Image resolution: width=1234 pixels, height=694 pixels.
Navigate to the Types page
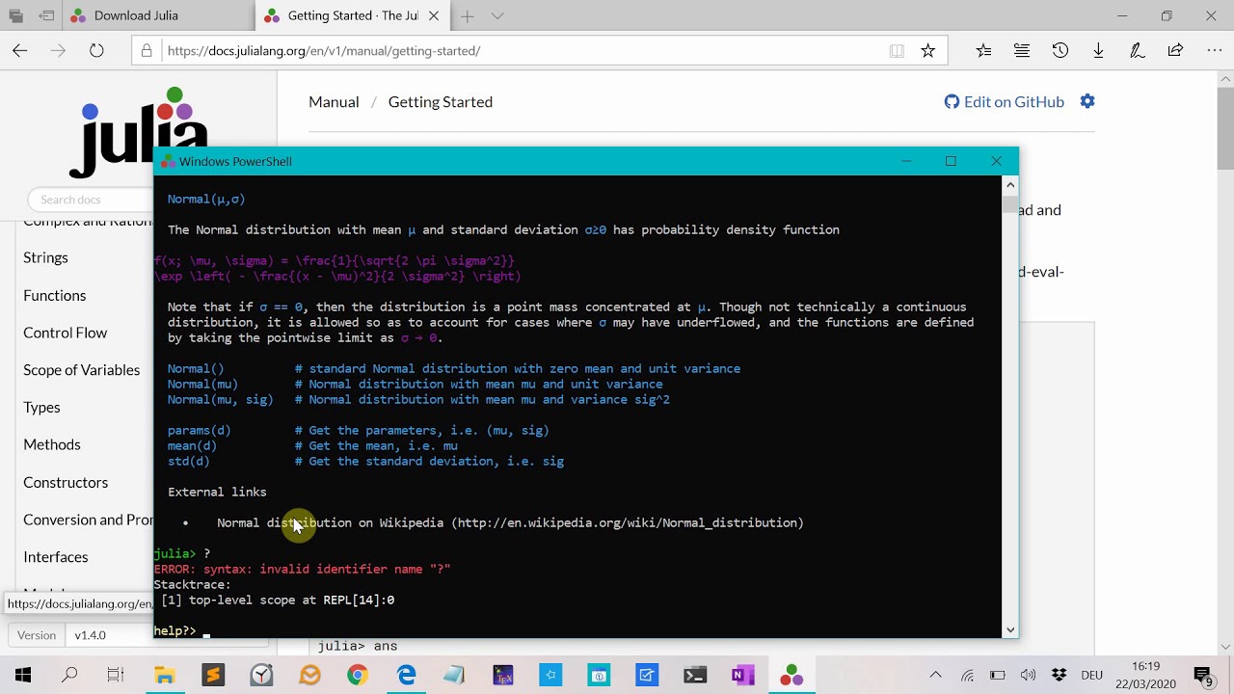[x=41, y=408]
